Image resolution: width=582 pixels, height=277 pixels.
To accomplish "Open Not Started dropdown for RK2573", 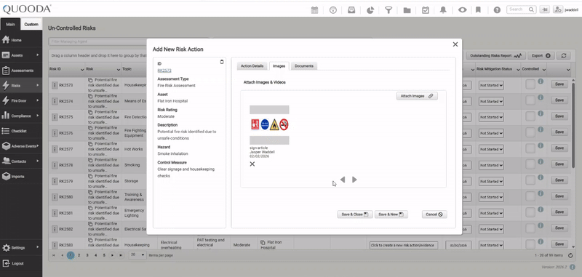I will tap(491, 85).
